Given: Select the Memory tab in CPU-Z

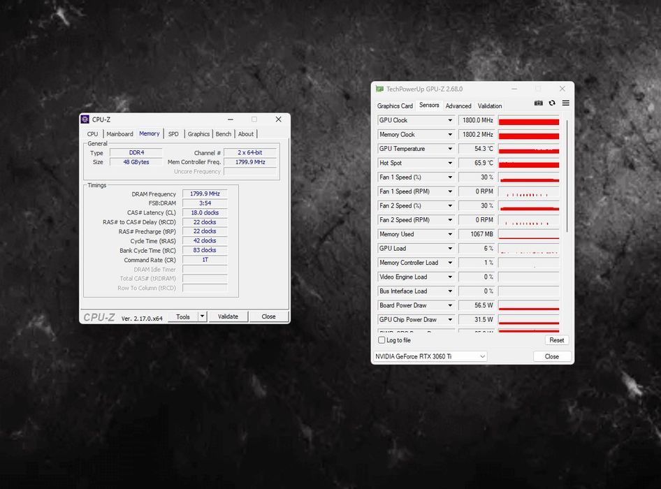Looking at the screenshot, I should [x=150, y=133].
